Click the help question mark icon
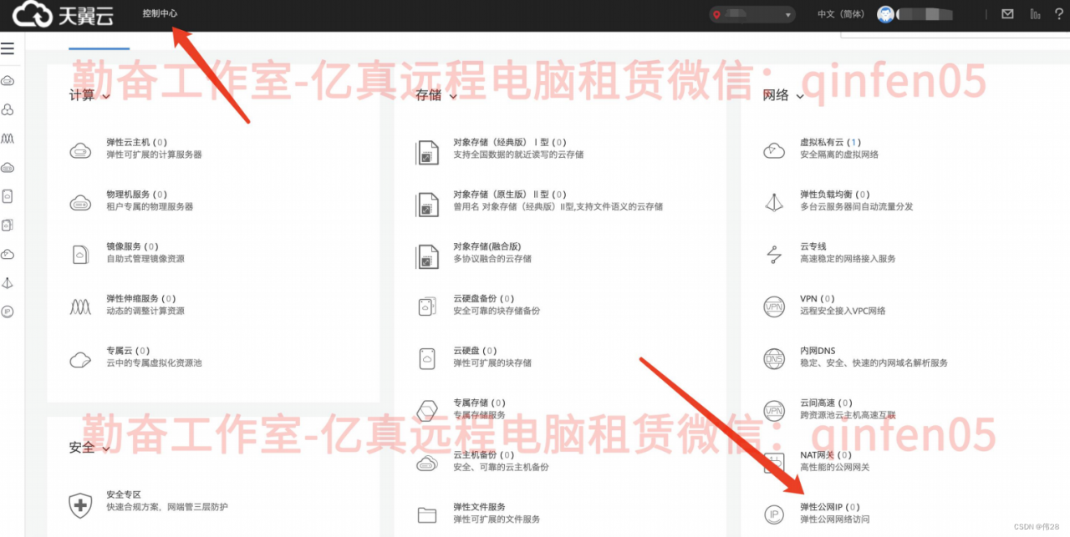The image size is (1070, 537). tap(1059, 13)
